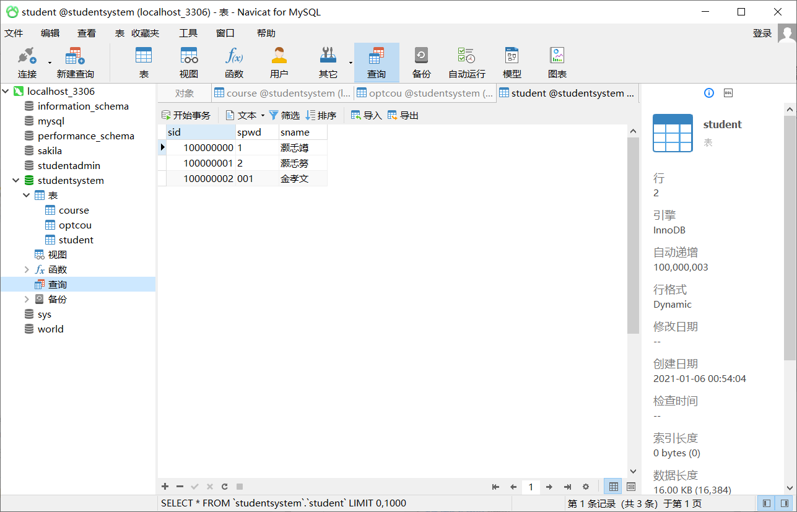Switch to grid view mode
Screen dimensions: 797x512
tap(613, 487)
